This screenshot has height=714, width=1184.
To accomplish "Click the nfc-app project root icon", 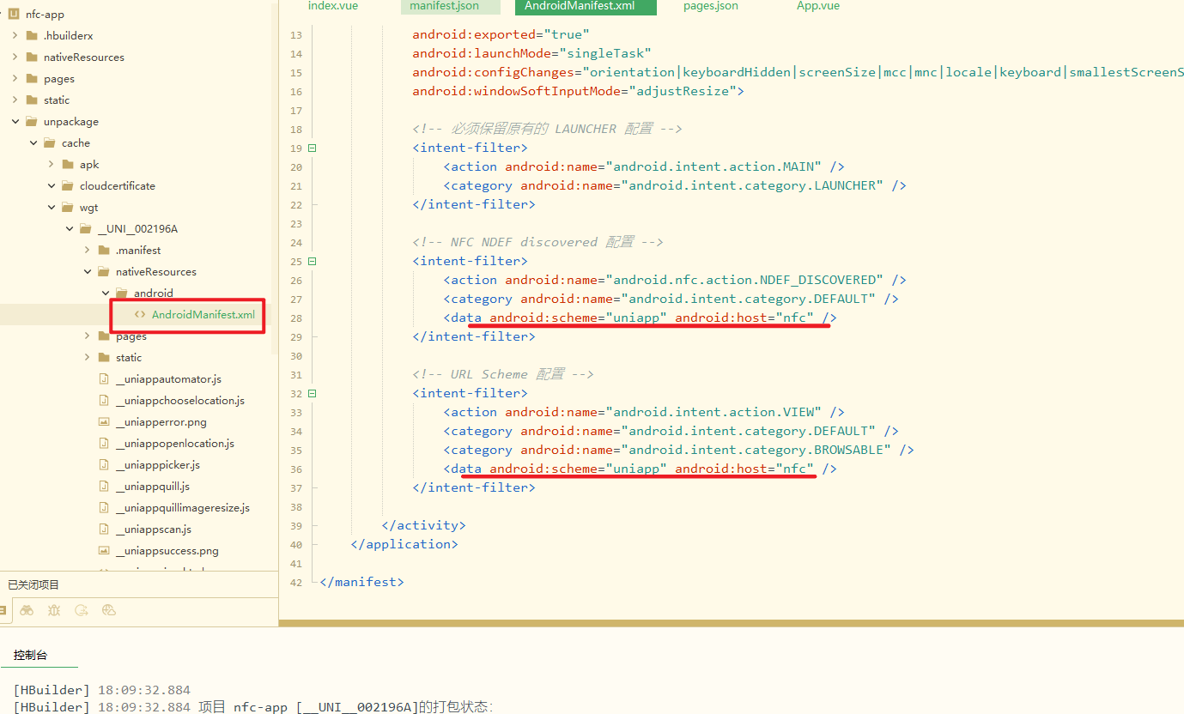I will tap(13, 14).
